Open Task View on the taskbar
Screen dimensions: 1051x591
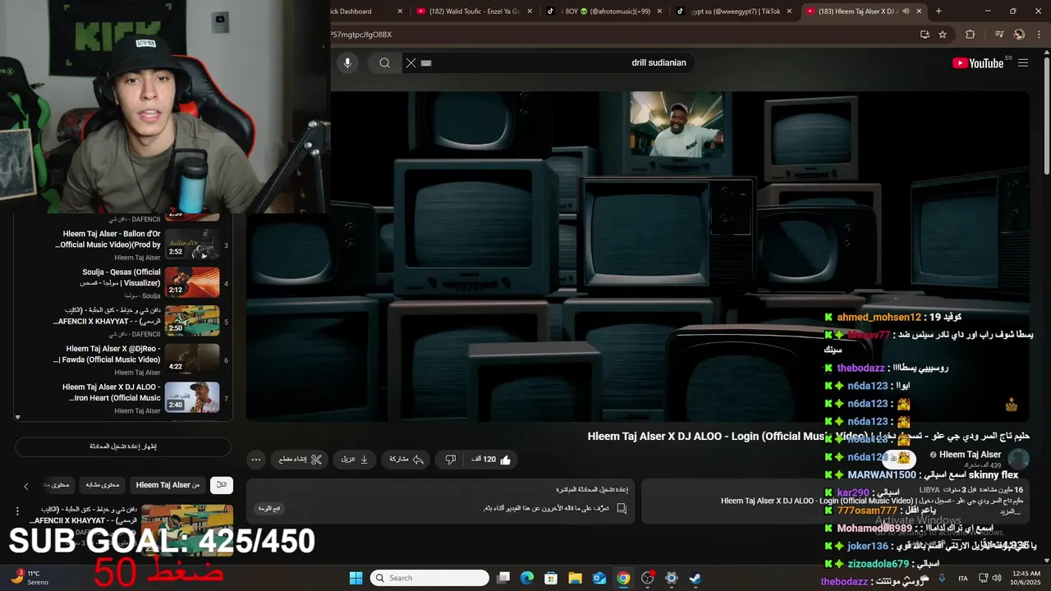pyautogui.click(x=503, y=578)
